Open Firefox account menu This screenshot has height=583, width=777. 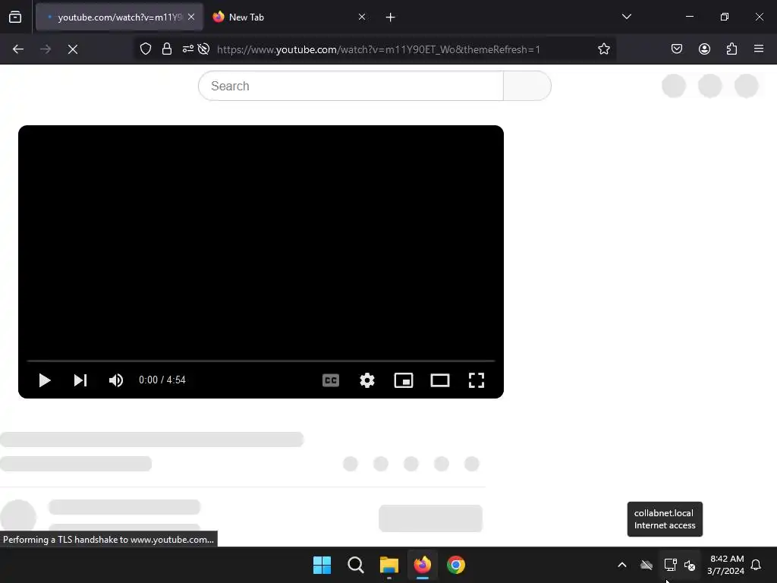704,49
